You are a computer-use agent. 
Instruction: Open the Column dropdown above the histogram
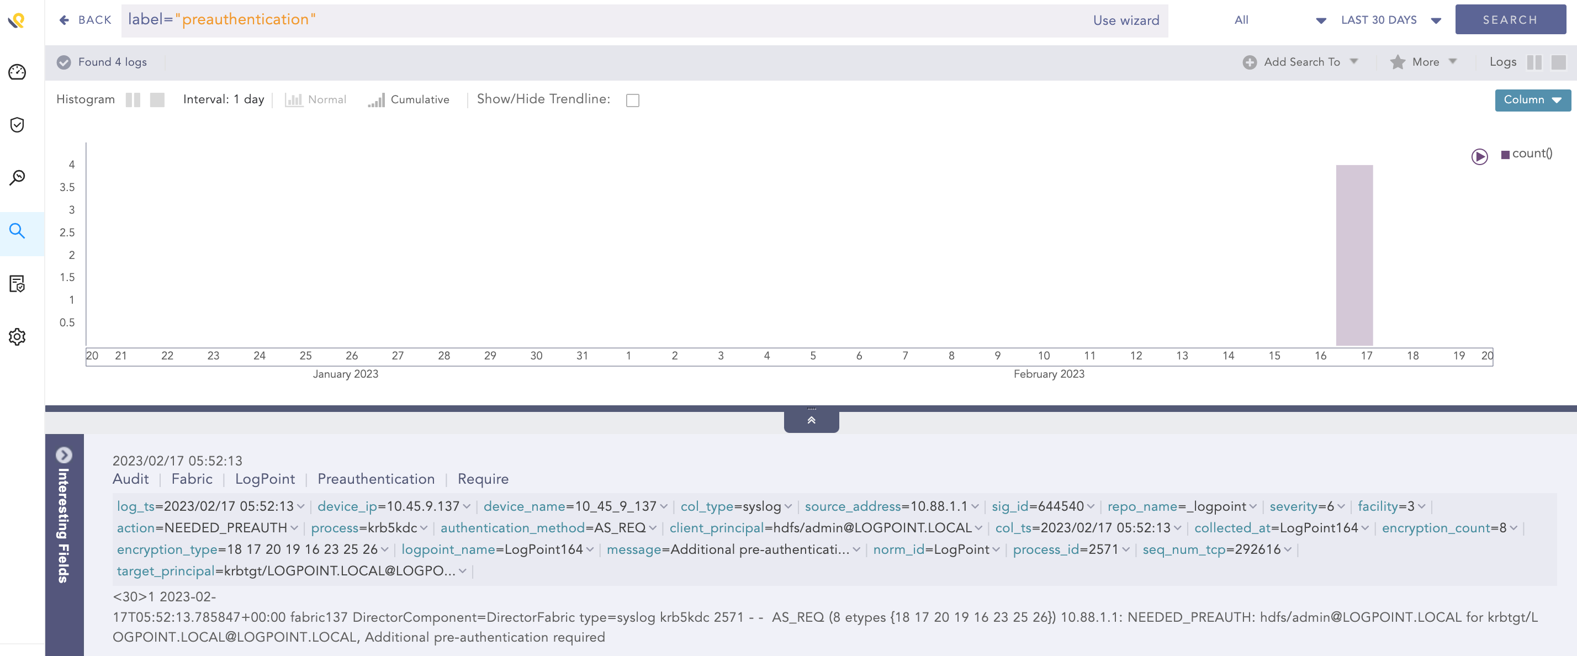[x=1532, y=100]
